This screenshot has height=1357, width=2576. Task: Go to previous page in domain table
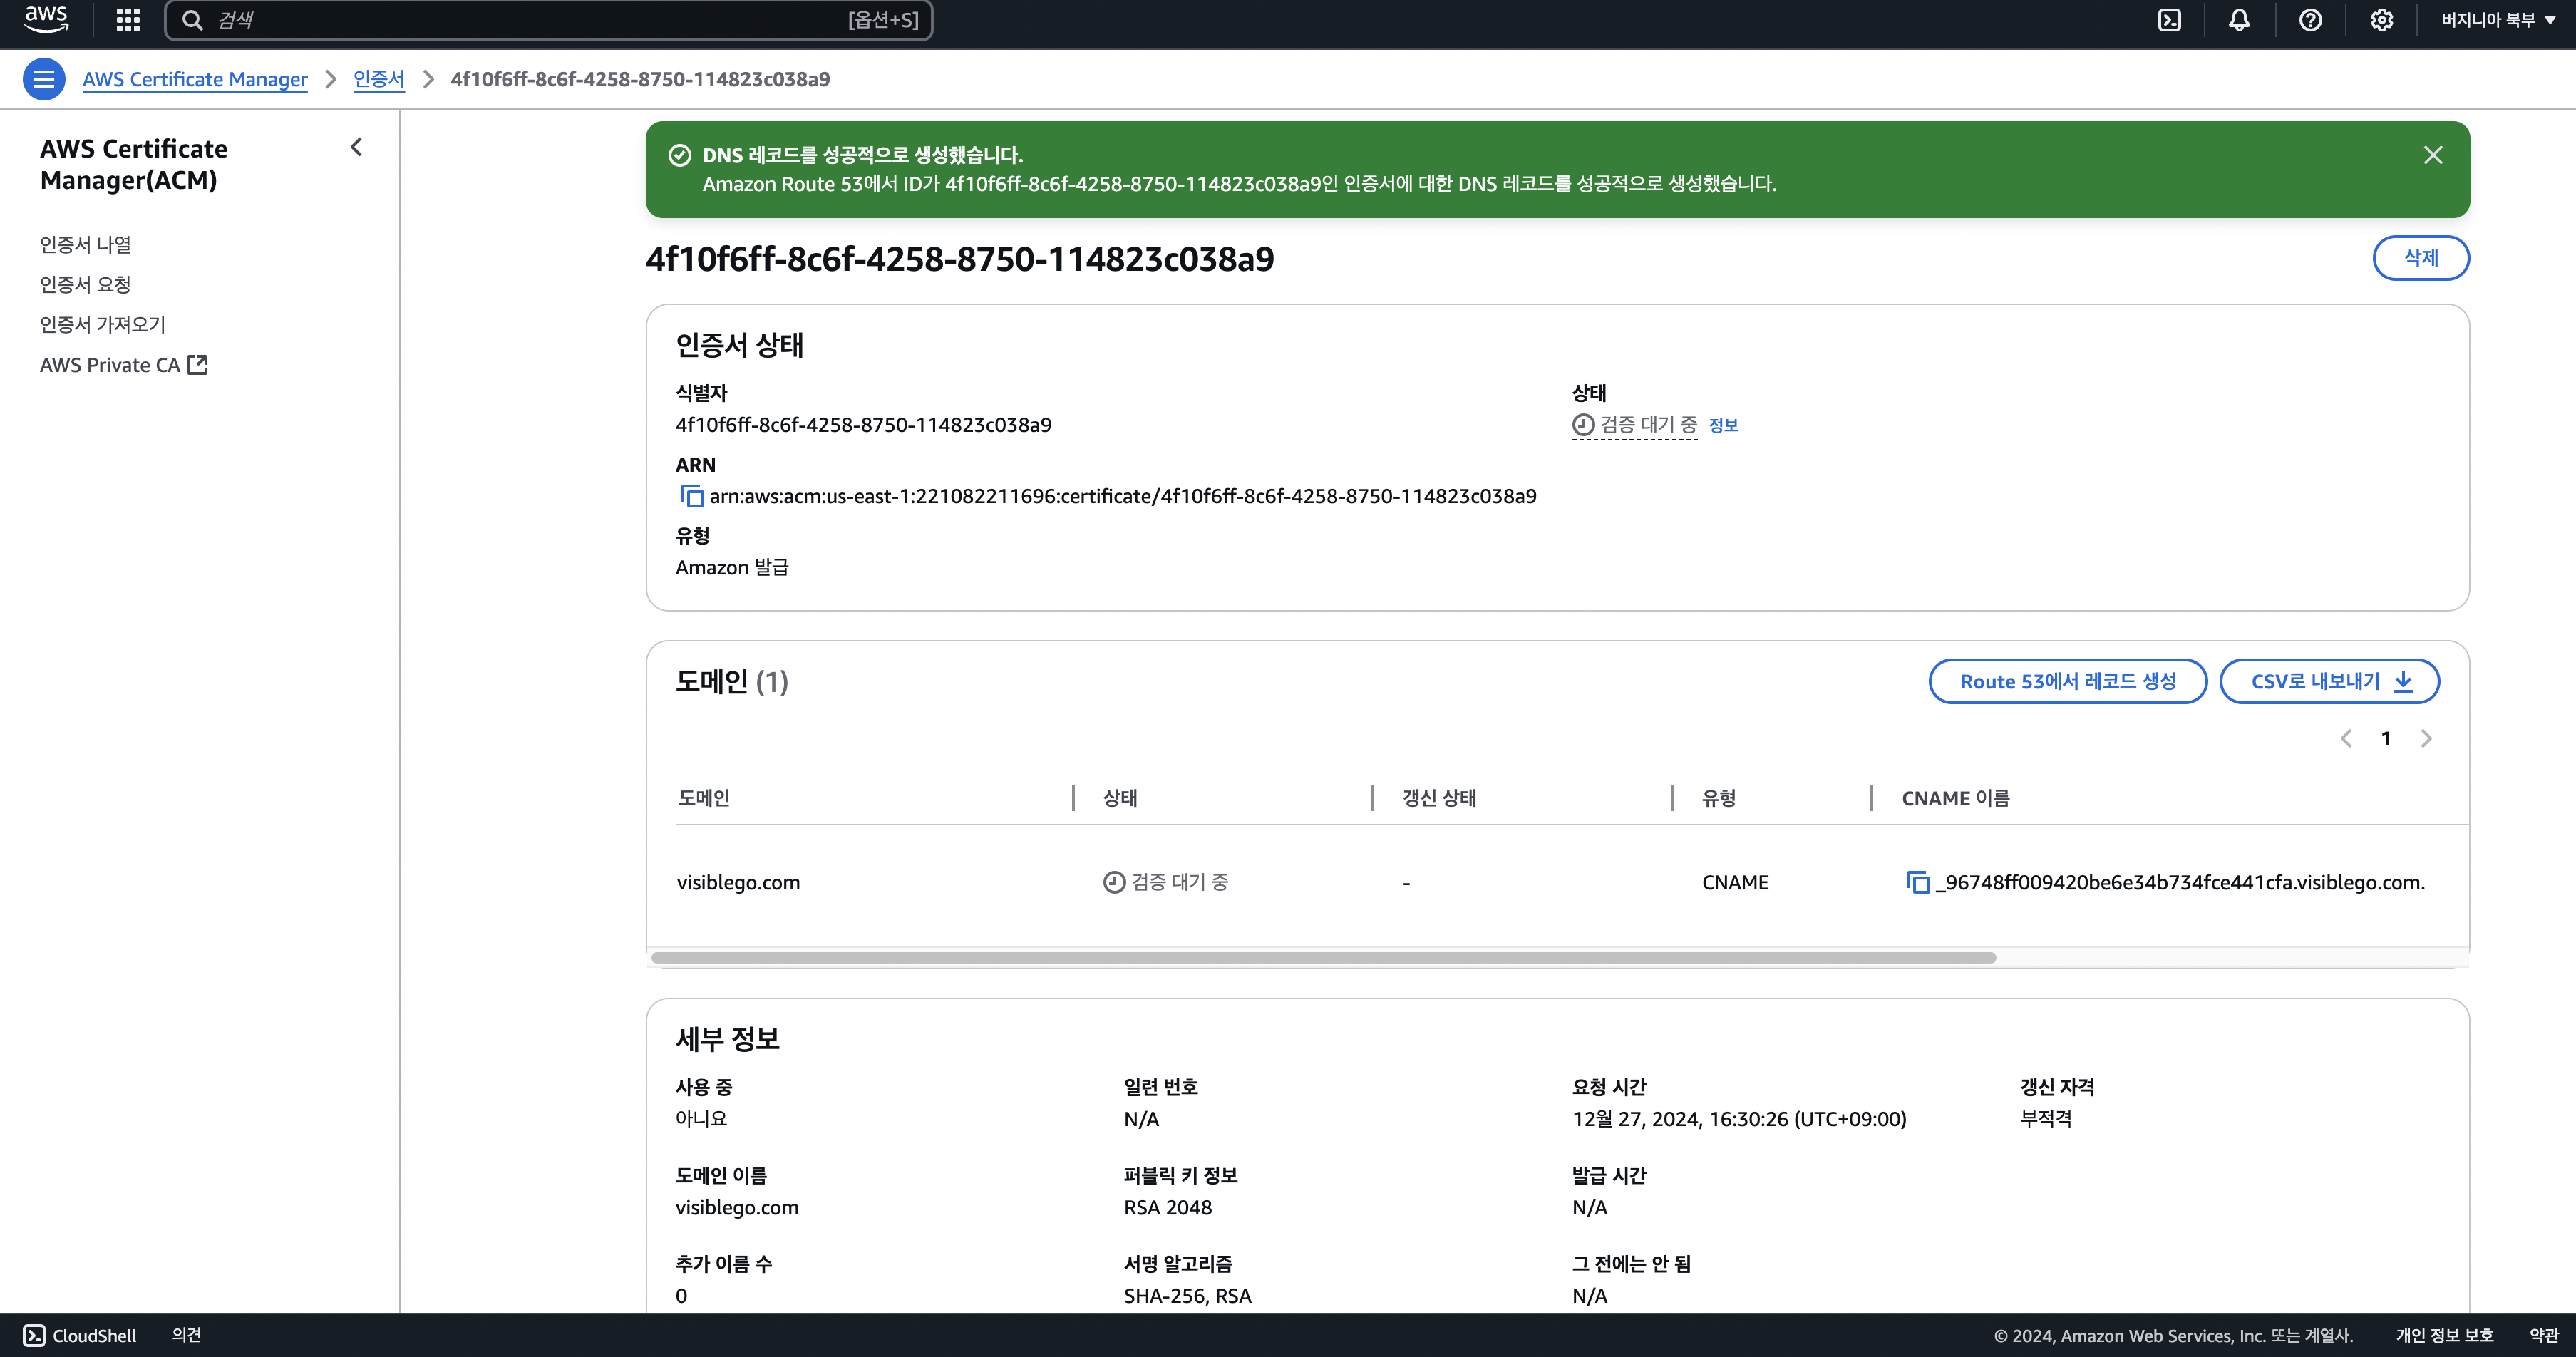click(x=2346, y=738)
